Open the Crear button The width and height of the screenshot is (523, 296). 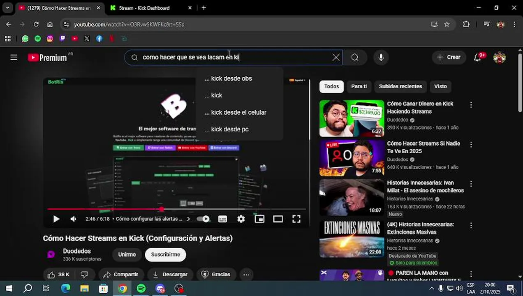[x=449, y=57]
